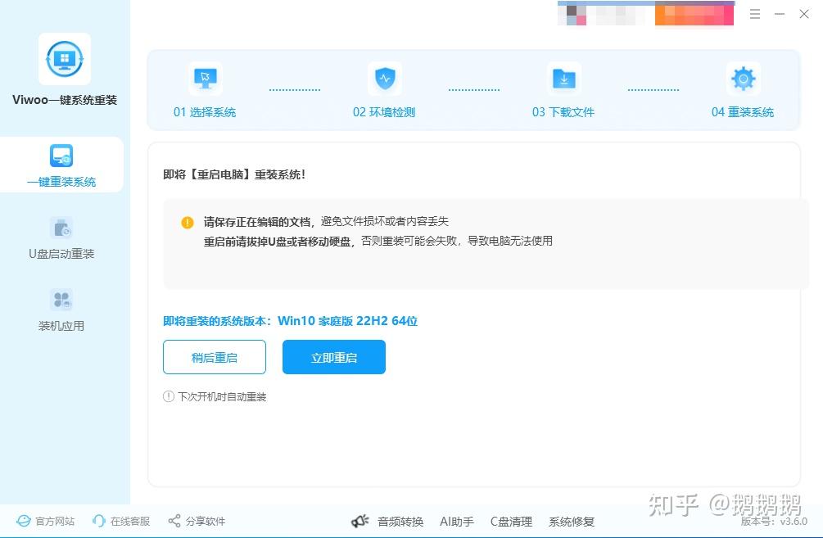Click the 在线客服 headset icon

[98, 521]
